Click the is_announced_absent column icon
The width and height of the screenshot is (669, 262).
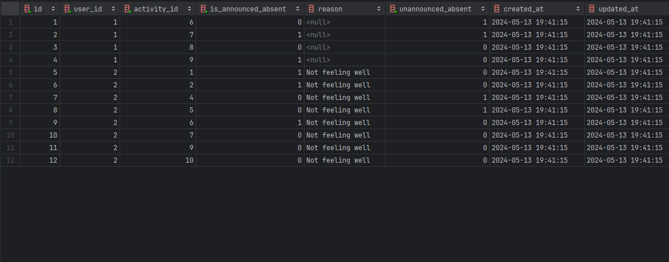tap(204, 9)
